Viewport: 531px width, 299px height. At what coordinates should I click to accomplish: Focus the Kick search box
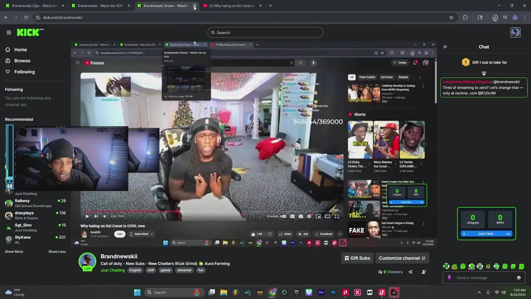pos(265,32)
